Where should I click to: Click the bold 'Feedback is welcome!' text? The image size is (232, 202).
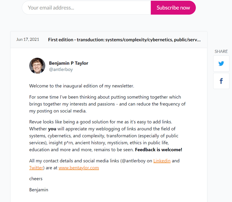[158, 150]
